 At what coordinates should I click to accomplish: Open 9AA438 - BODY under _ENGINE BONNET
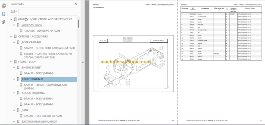pos(39,73)
